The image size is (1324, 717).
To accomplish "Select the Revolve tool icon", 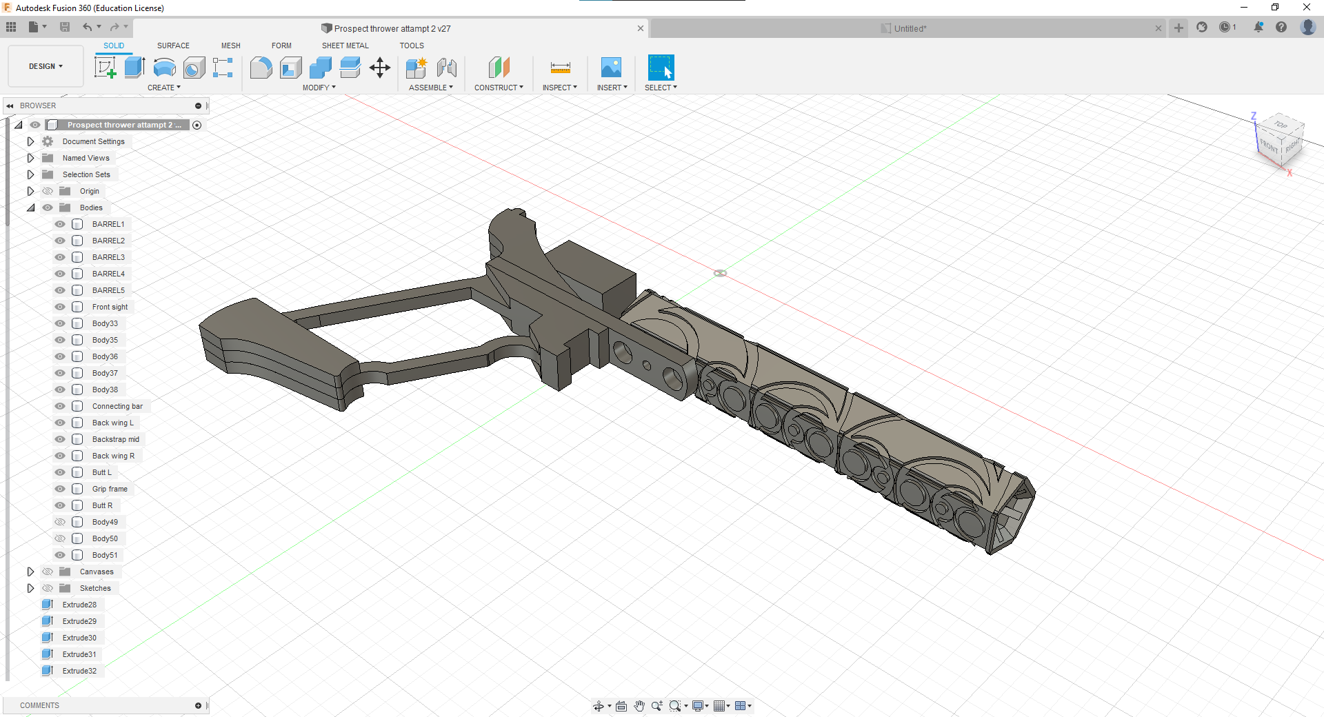I will (x=164, y=68).
